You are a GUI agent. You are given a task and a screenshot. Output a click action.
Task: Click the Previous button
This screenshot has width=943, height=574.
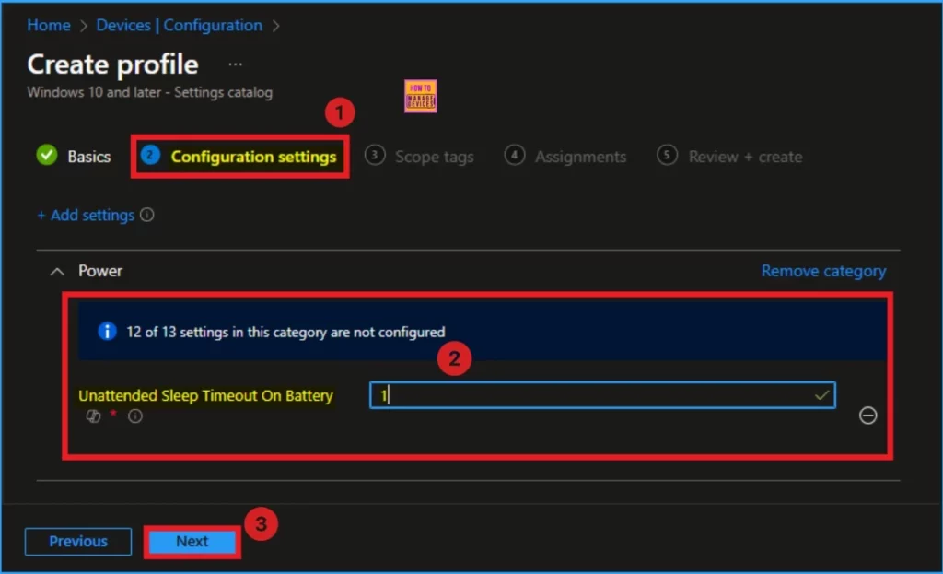78,542
